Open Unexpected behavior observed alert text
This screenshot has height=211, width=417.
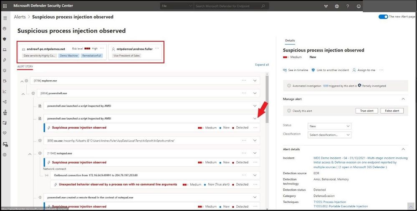[x=118, y=184]
